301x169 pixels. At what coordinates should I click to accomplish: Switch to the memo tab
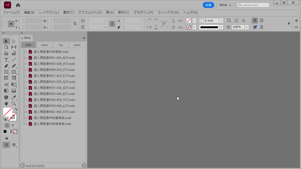[44, 45]
